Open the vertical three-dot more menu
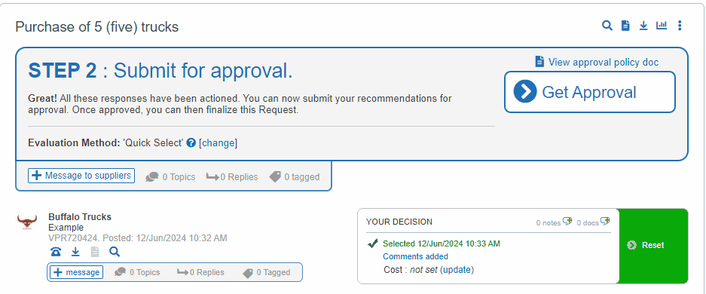Screen dimensions: 706x294 click(680, 26)
